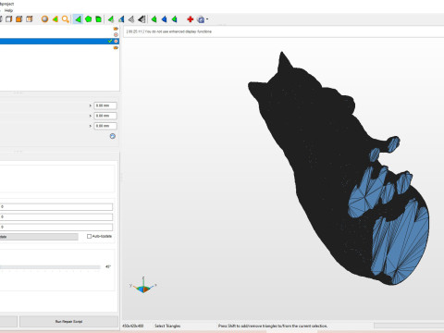
Task: Expand the arrow beside the third 0.00 mm field
Action: [x=91, y=126]
